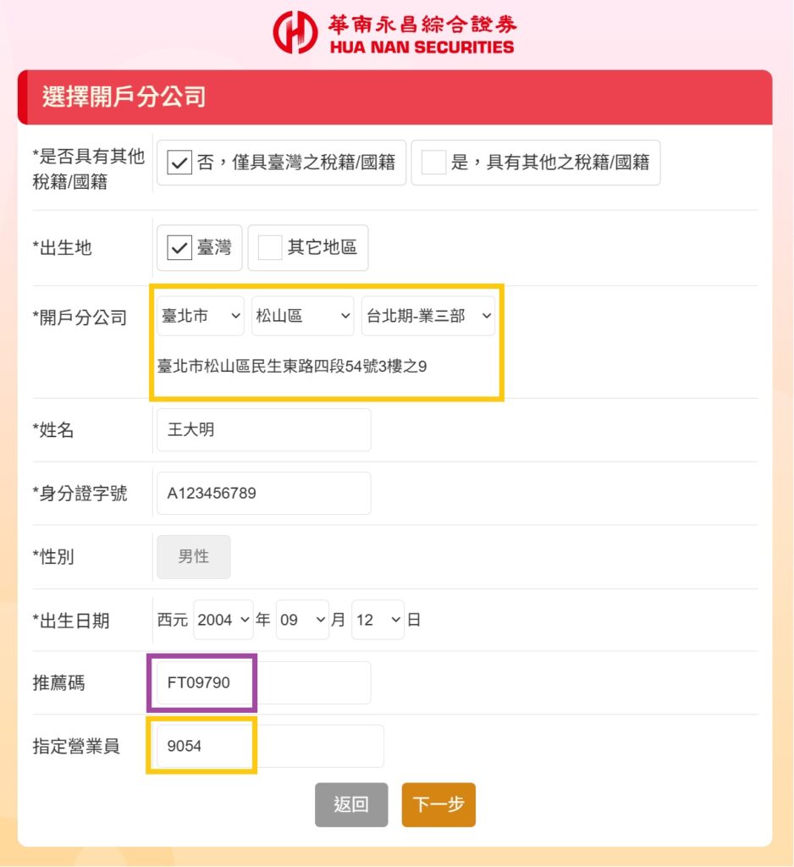Check the other tax residency/nationality box
Viewport: 794px width, 867px height.
pos(433,163)
